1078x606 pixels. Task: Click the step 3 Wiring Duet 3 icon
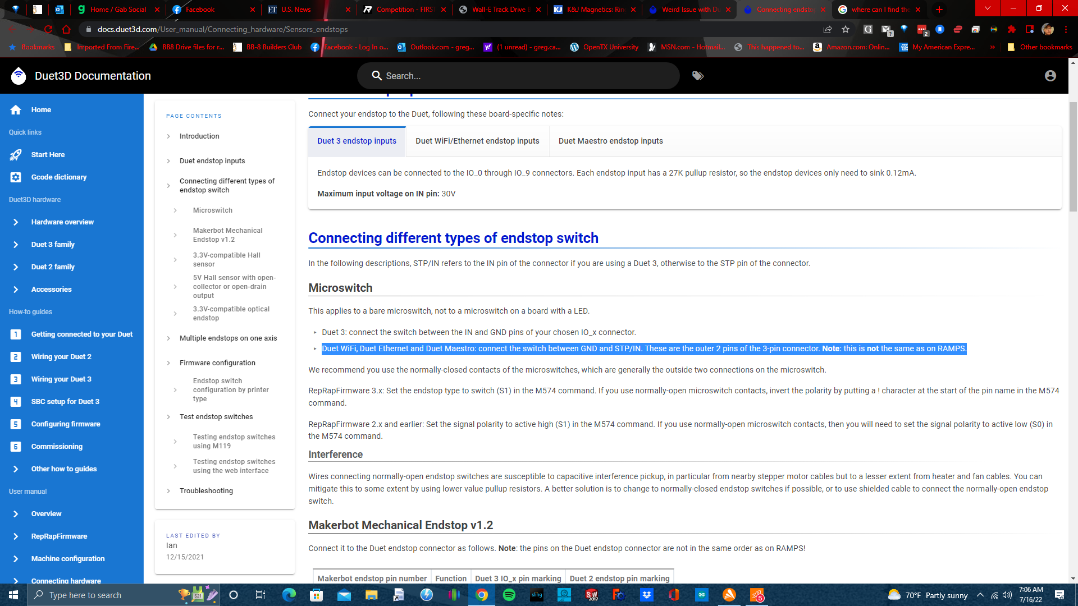coord(16,379)
